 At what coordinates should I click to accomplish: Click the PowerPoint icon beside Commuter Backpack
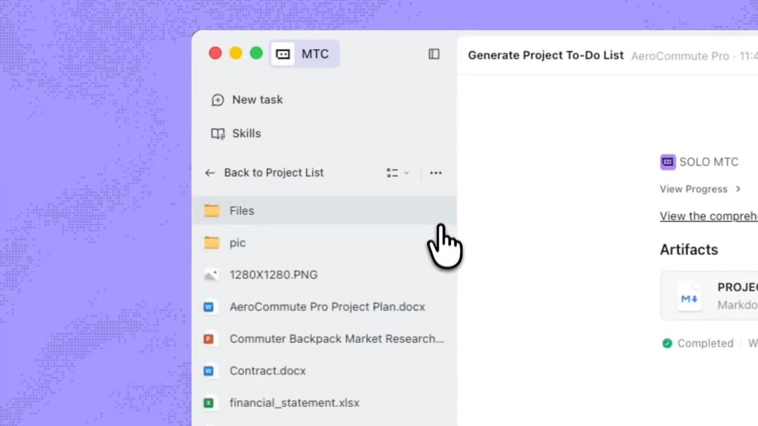[209, 340]
